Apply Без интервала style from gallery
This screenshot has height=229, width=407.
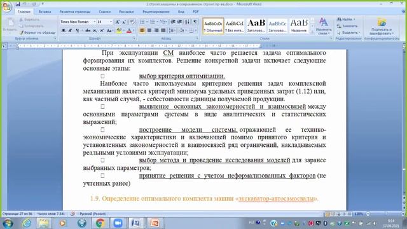click(235, 26)
